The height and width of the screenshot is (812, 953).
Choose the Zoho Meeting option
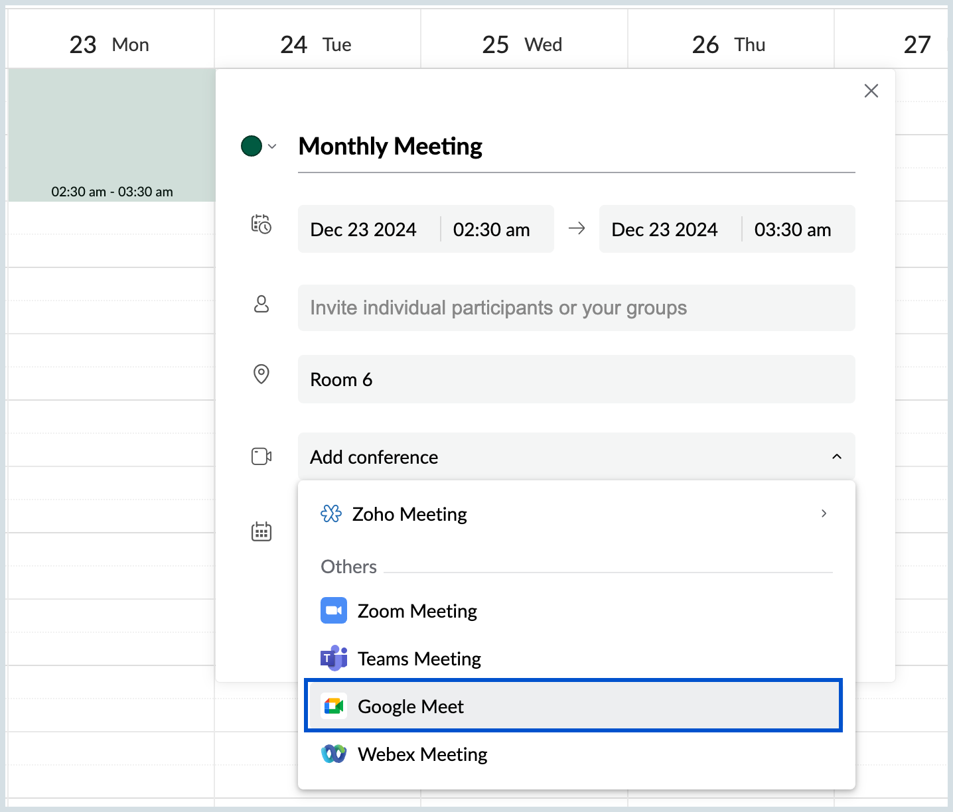[409, 514]
